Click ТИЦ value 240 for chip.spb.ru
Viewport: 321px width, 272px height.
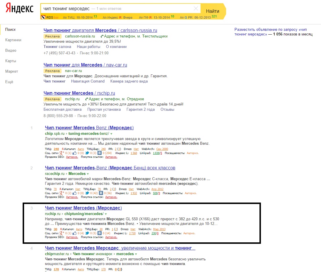[56, 149]
